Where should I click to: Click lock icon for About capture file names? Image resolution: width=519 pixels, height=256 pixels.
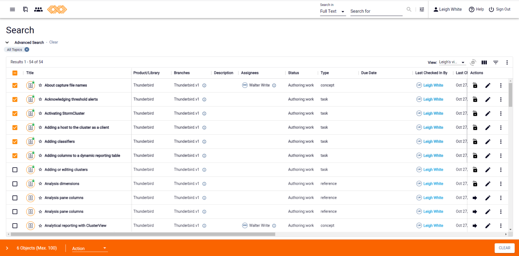475,85
